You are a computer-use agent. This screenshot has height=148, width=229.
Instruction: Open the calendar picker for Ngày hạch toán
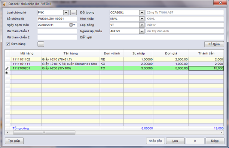(x=72, y=25)
